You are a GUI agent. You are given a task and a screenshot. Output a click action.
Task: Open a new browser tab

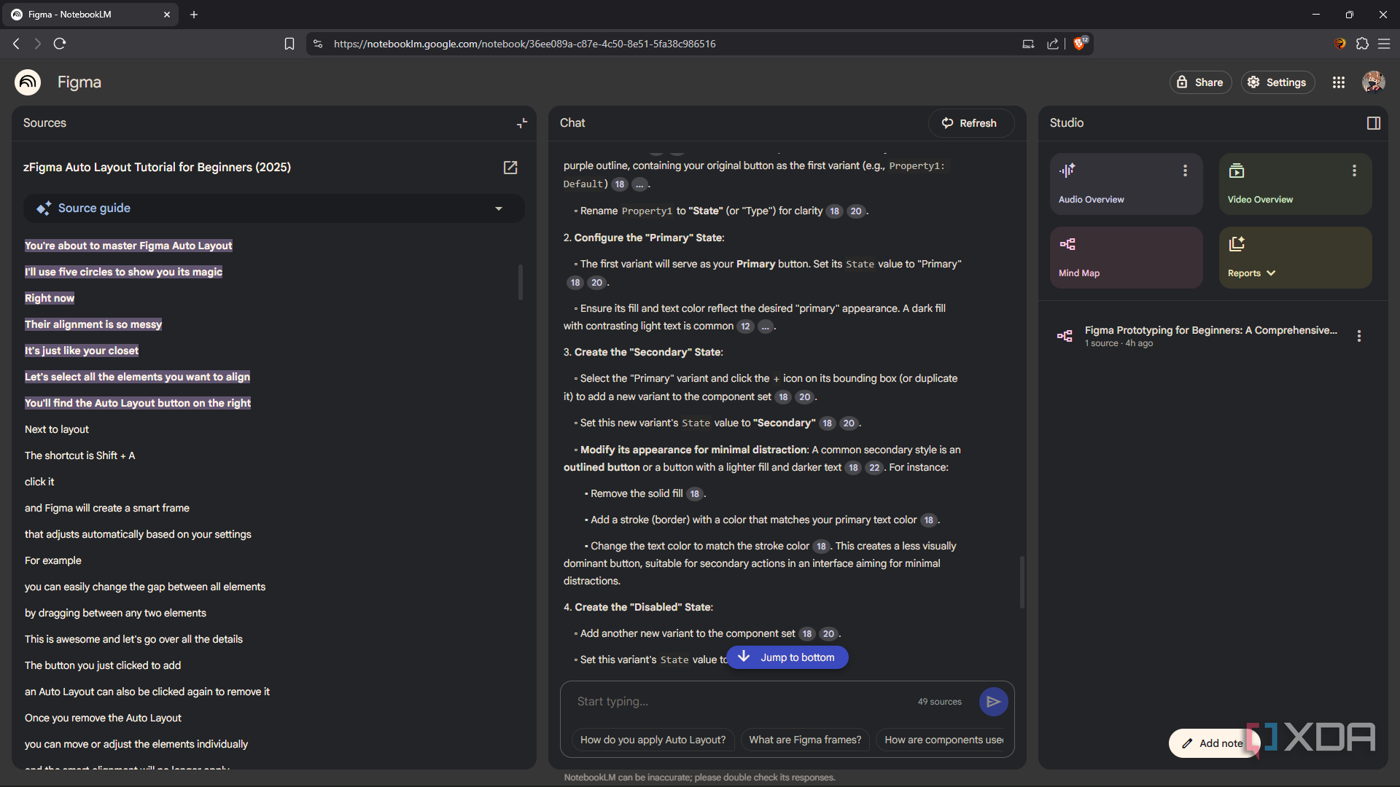[194, 15]
